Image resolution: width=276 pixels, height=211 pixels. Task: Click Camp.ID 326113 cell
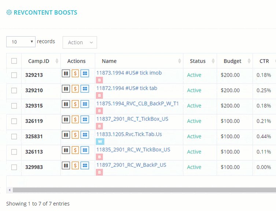pyautogui.click(x=34, y=152)
